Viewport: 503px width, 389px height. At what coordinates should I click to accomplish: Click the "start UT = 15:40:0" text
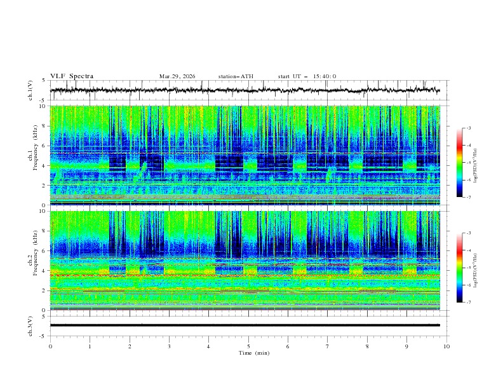307,76
